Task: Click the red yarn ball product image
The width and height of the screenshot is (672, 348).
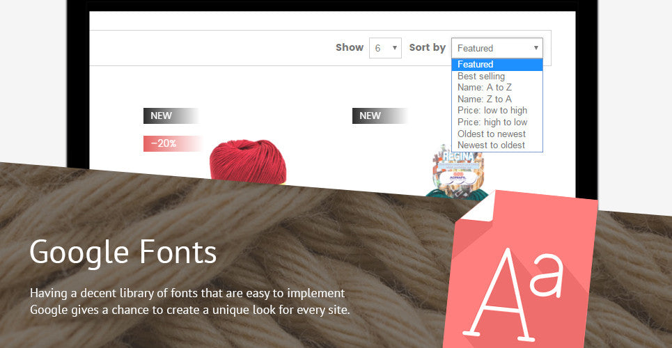Action: (x=248, y=161)
